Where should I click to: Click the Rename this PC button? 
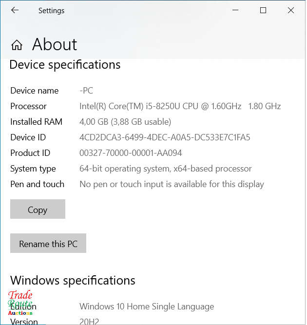tap(48, 243)
